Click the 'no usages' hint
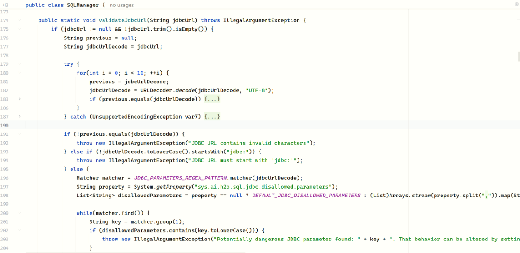 122,5
